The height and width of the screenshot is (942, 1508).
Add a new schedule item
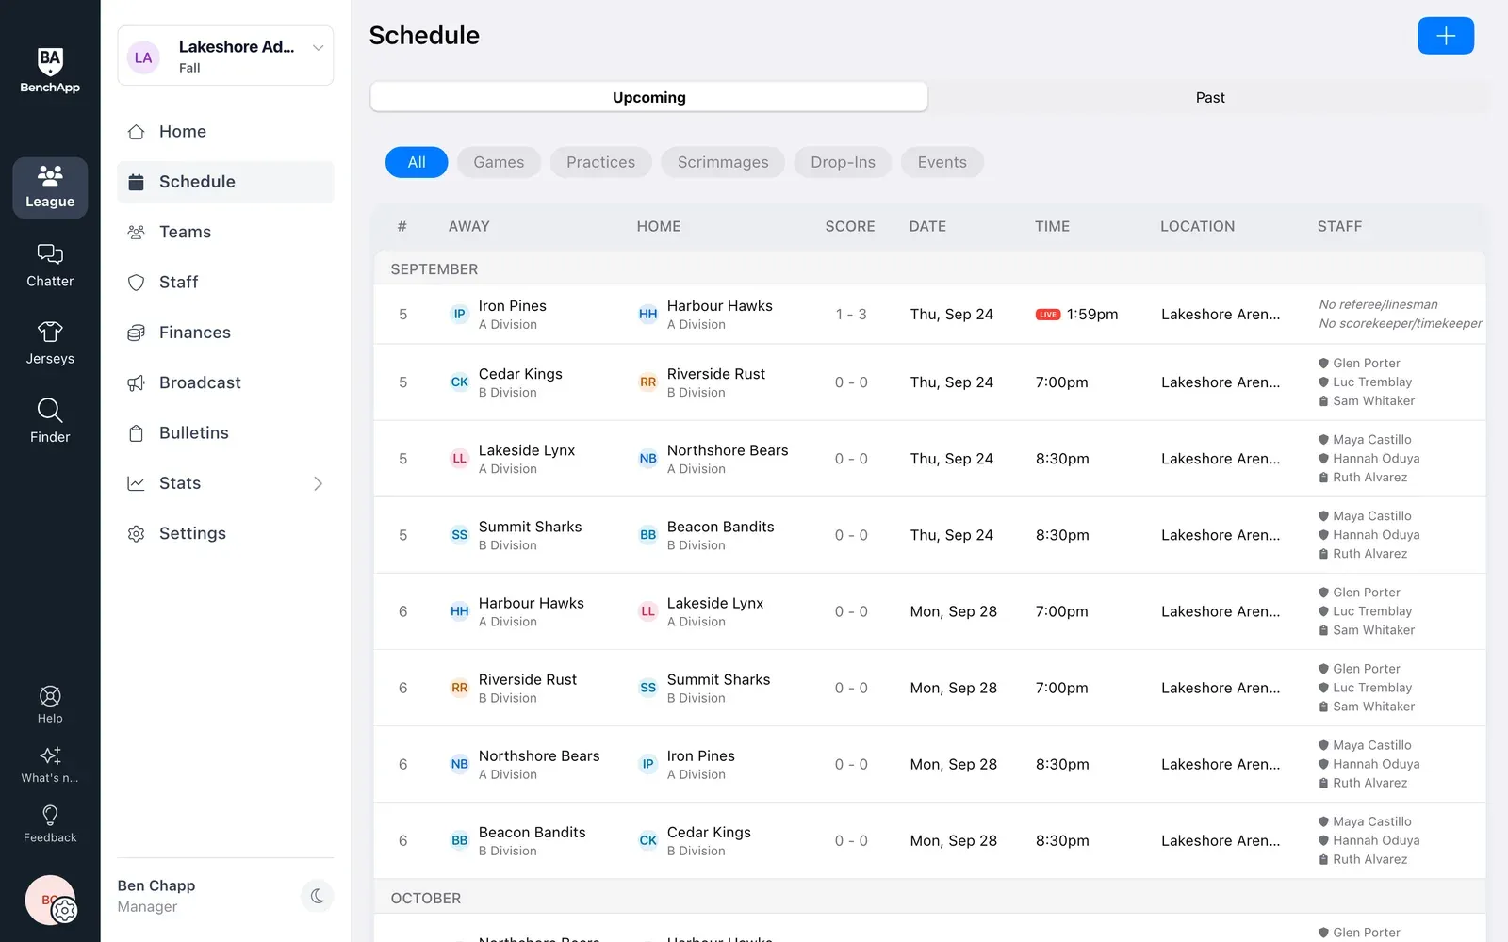click(x=1446, y=36)
